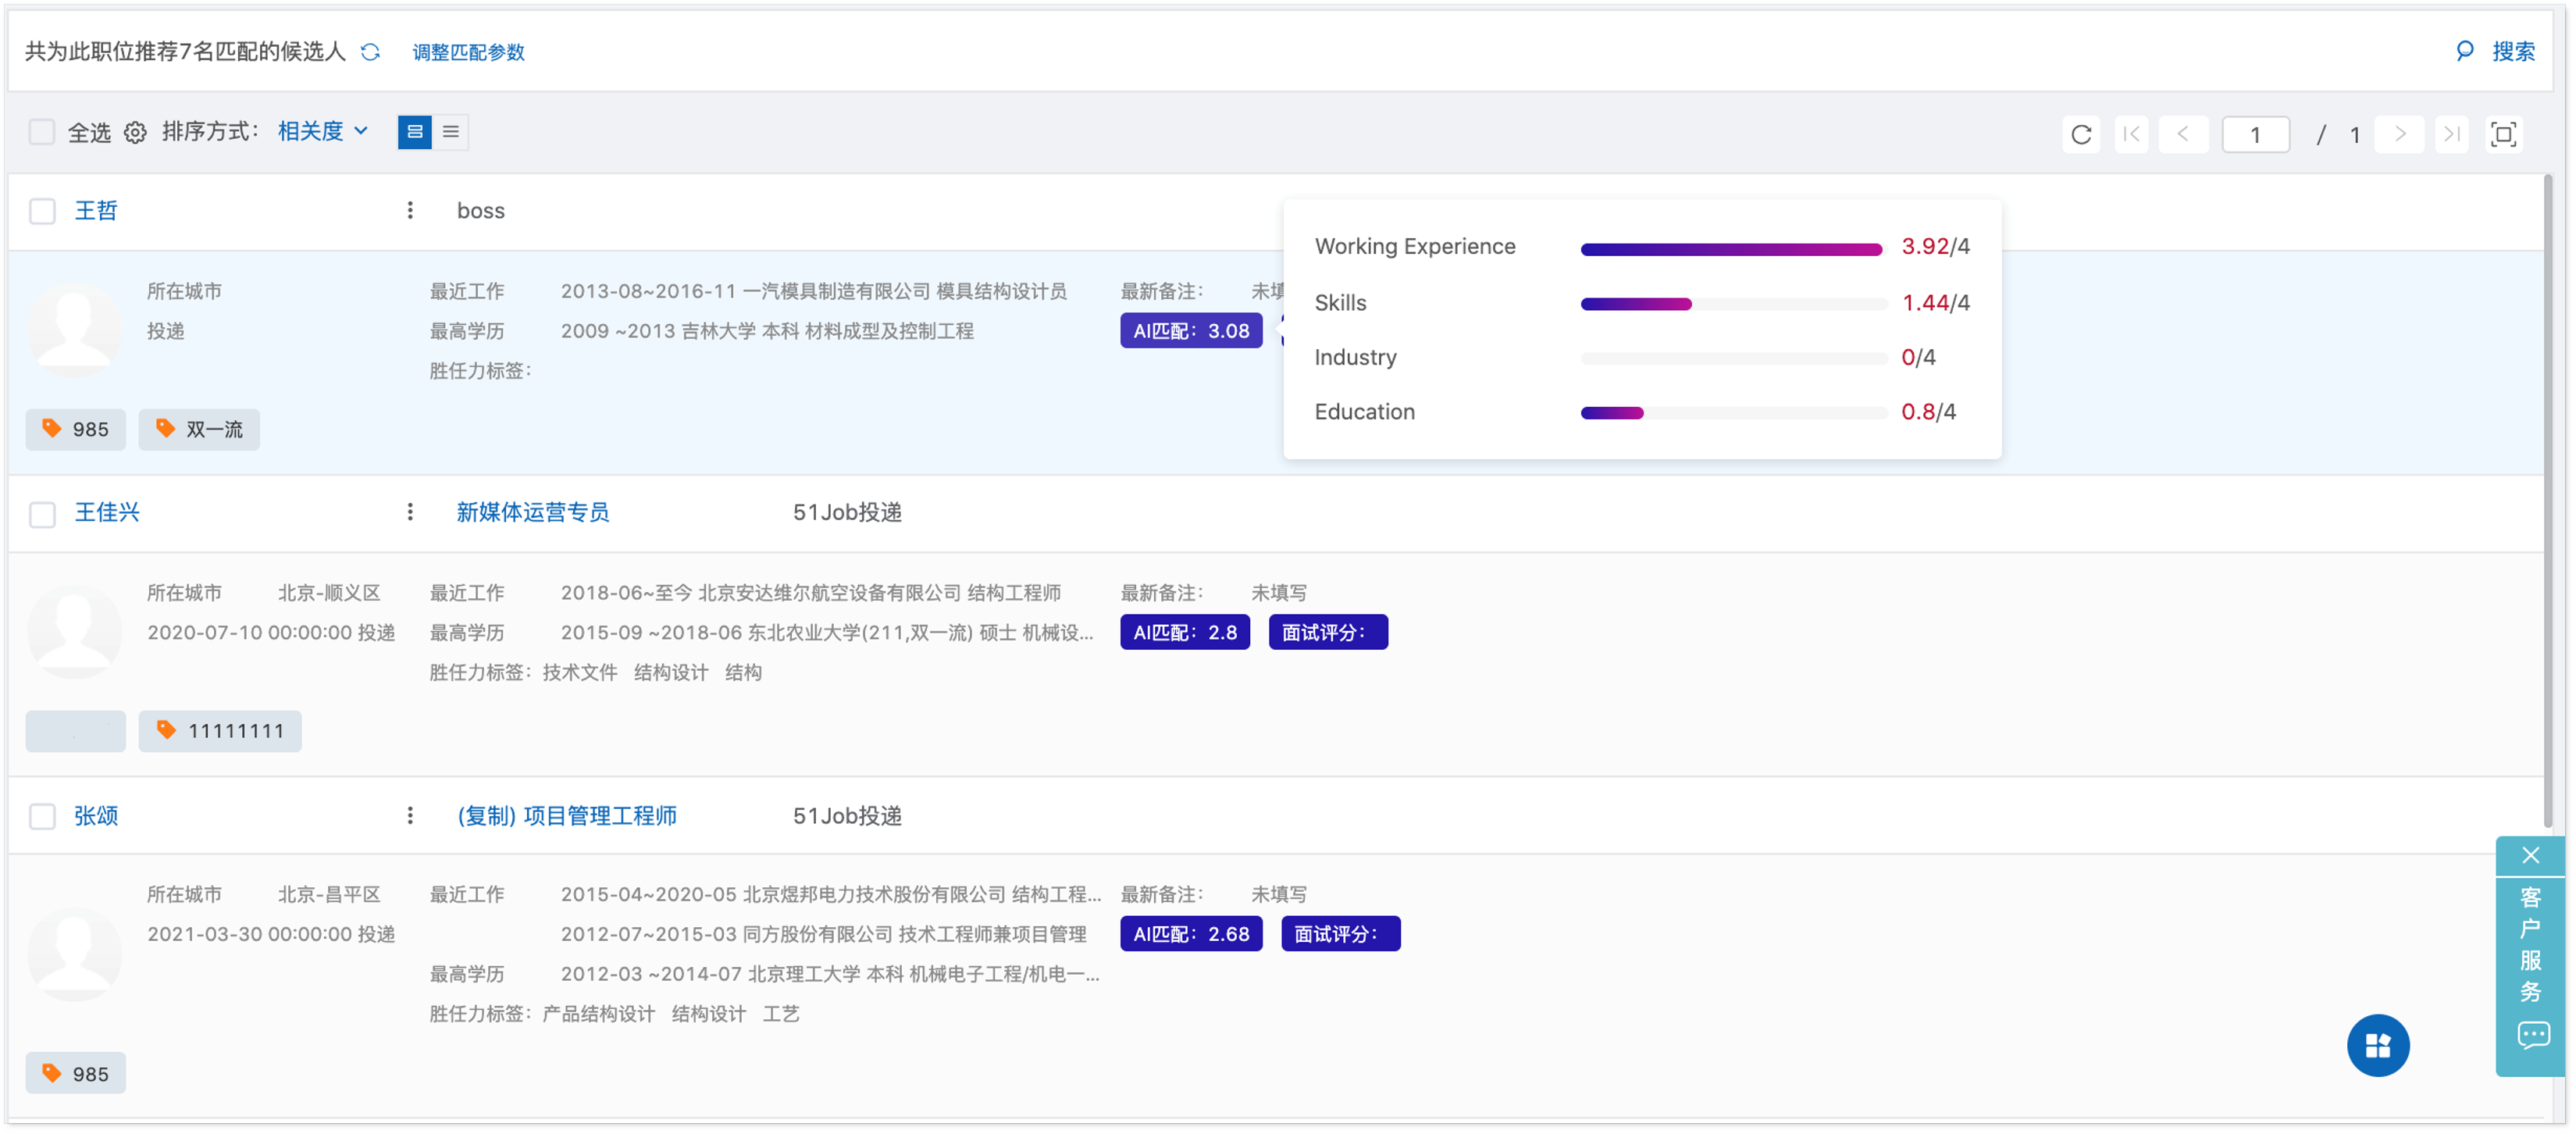
Task: Open 新媒体运营专员 job link
Action: tap(532, 513)
